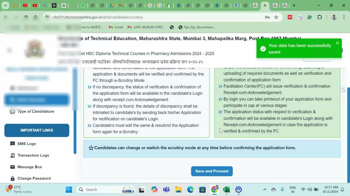Click the IMPORTANT LINKS header
The height and width of the screenshot is (196, 350).
click(x=37, y=130)
